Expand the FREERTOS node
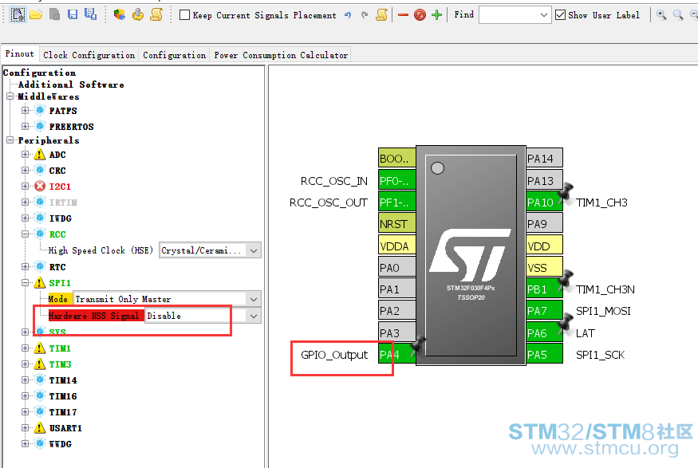698x468 pixels. 26,126
